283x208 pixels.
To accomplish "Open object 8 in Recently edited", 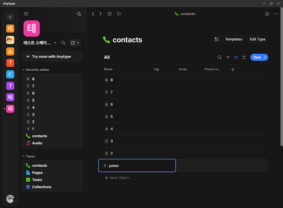I will tap(52, 79).
